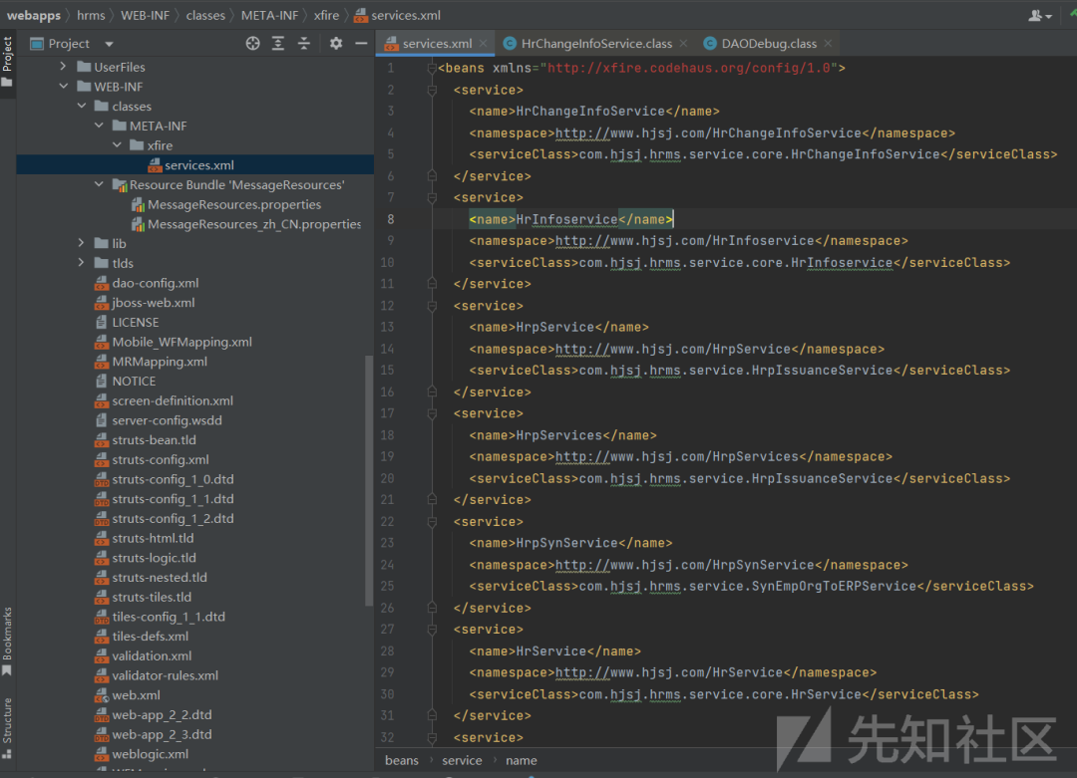Viewport: 1077px width, 778px height.
Task: Click the dao-config.xml file icon
Action: [x=102, y=283]
